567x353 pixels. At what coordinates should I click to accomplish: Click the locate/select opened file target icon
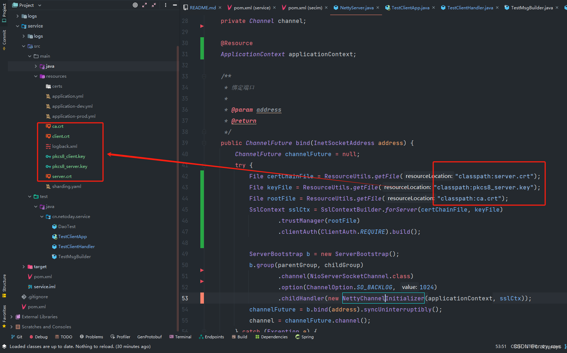pos(135,5)
